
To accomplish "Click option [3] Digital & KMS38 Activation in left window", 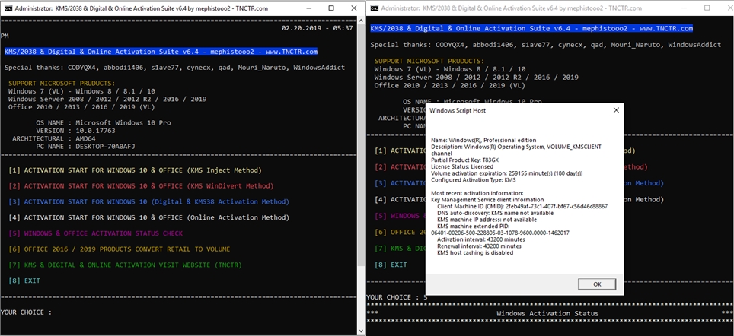I will pyautogui.click(x=149, y=202).
